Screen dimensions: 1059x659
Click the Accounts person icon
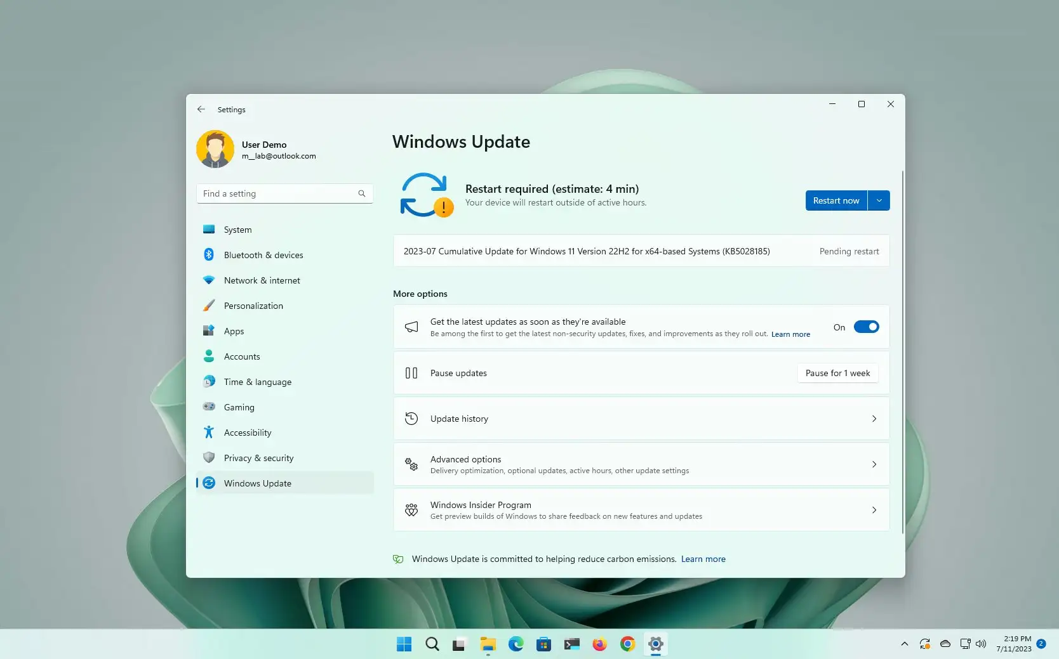point(208,356)
